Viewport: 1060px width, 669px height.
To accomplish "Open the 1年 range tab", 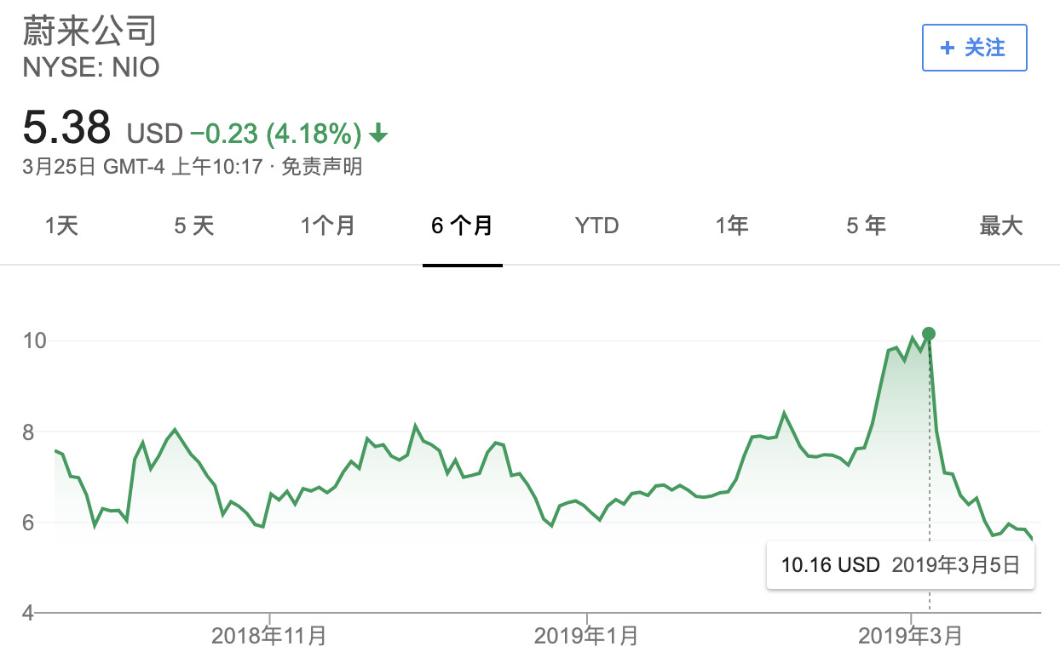I will [732, 226].
